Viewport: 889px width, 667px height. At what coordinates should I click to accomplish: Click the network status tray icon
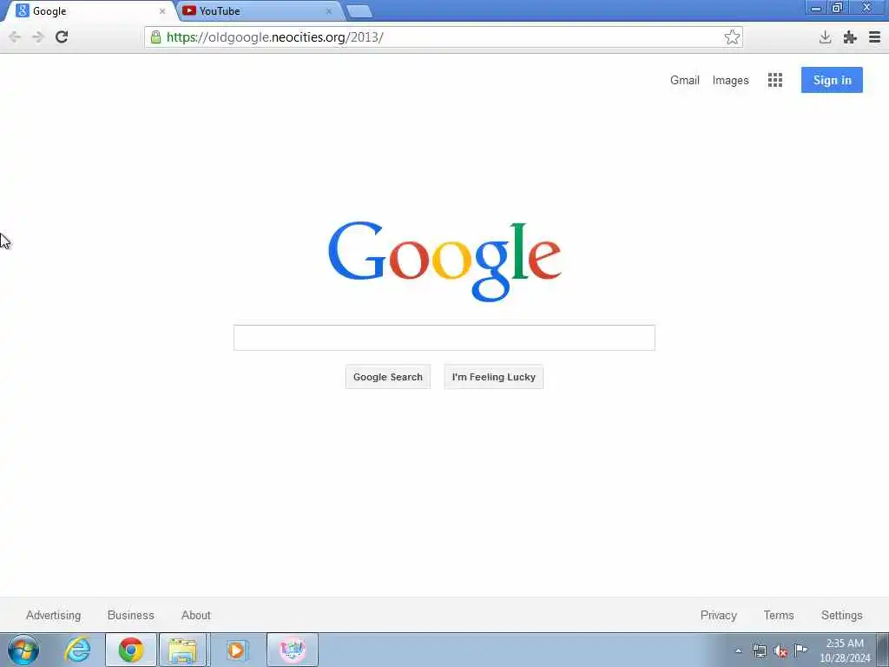pyautogui.click(x=759, y=650)
